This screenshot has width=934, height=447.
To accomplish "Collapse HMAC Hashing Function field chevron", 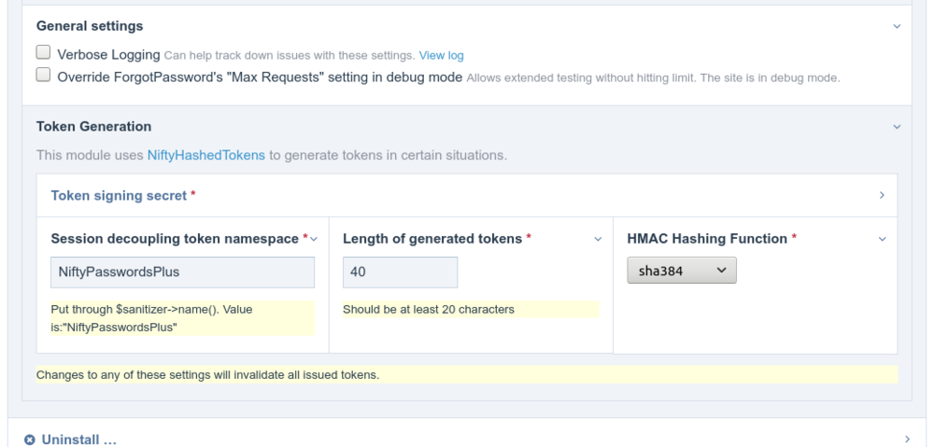I will [x=882, y=240].
